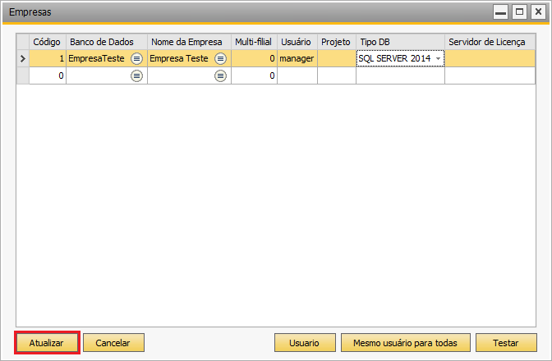Maximize the Empresas window
The image size is (552, 361).
(x=519, y=12)
